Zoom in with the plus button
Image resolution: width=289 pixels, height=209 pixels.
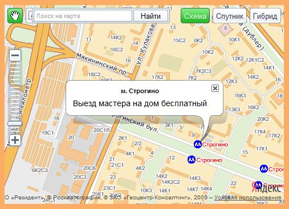(15, 140)
